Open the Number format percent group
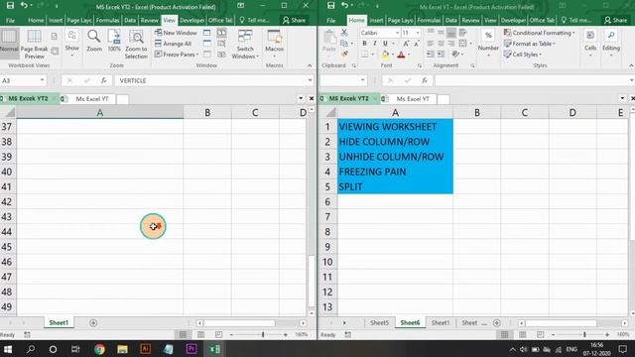This screenshot has height=357, width=635. (488, 43)
